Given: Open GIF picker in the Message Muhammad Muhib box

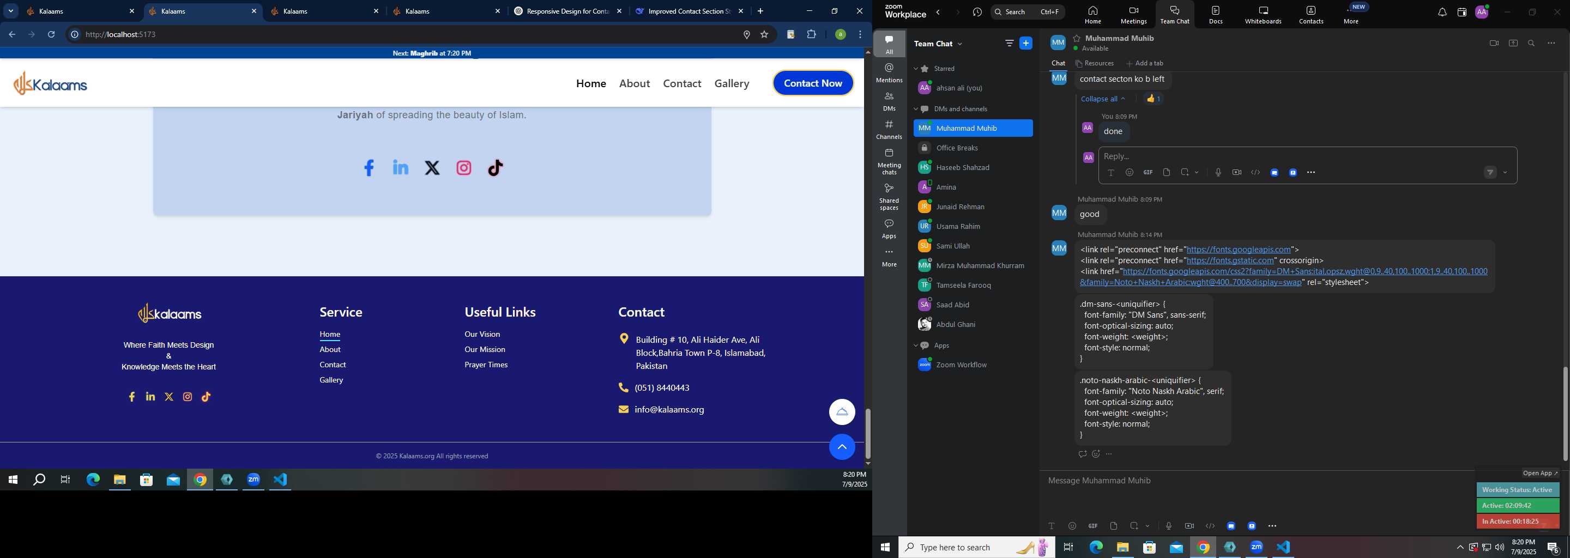Looking at the screenshot, I should [1093, 526].
